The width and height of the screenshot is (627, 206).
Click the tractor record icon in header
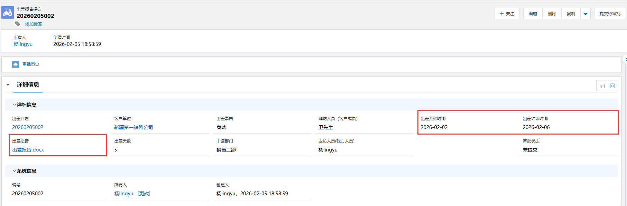click(x=8, y=13)
